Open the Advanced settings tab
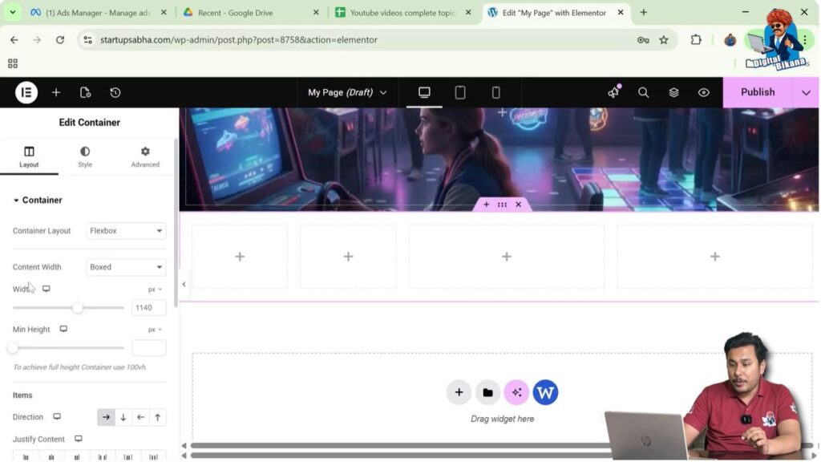This screenshot has width=821, height=462. (145, 156)
